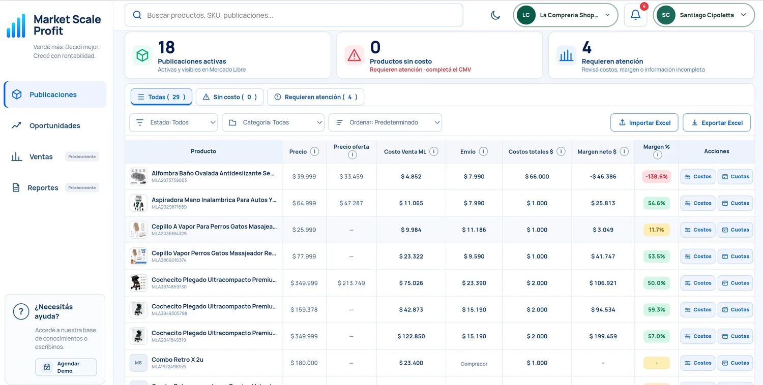Click info icon beside Costo Venta ML
This screenshot has height=385, width=763.
[x=434, y=151]
